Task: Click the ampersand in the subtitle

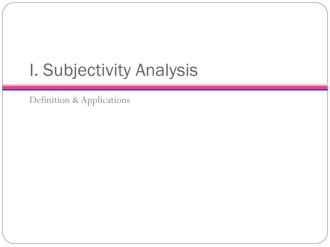Action: click(75, 100)
